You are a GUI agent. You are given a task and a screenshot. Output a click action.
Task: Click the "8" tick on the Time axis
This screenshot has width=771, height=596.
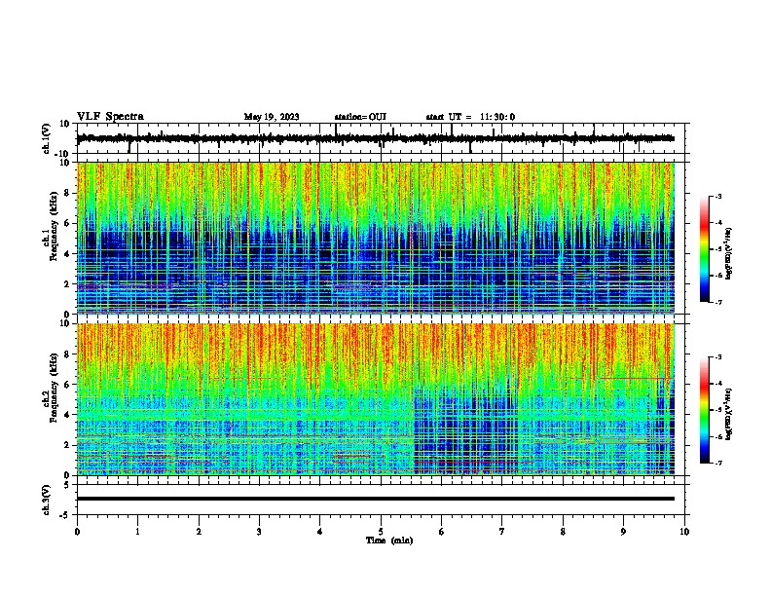point(563,532)
